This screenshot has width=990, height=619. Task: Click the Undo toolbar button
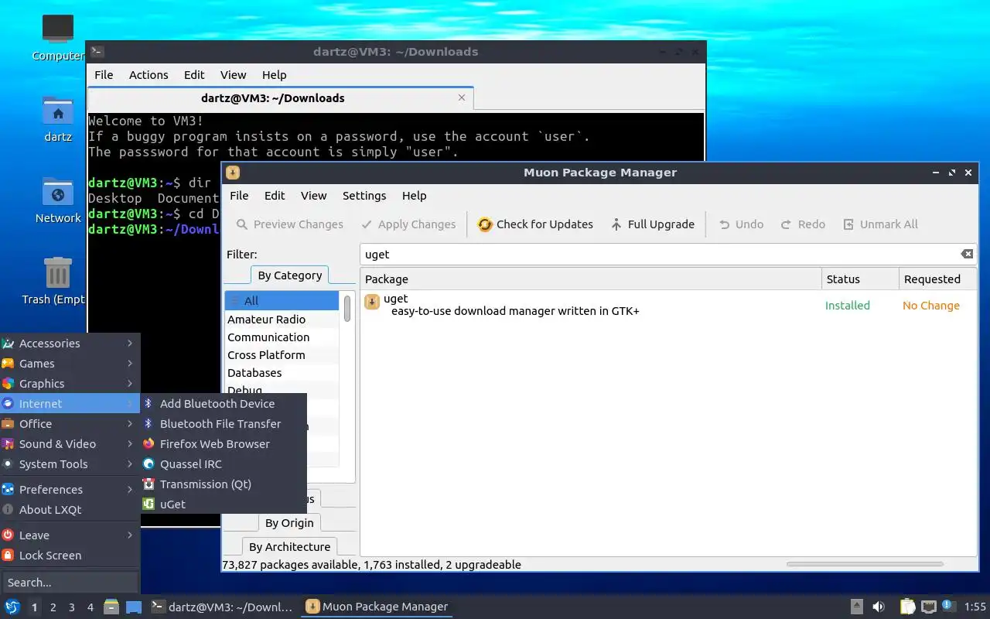(x=741, y=224)
